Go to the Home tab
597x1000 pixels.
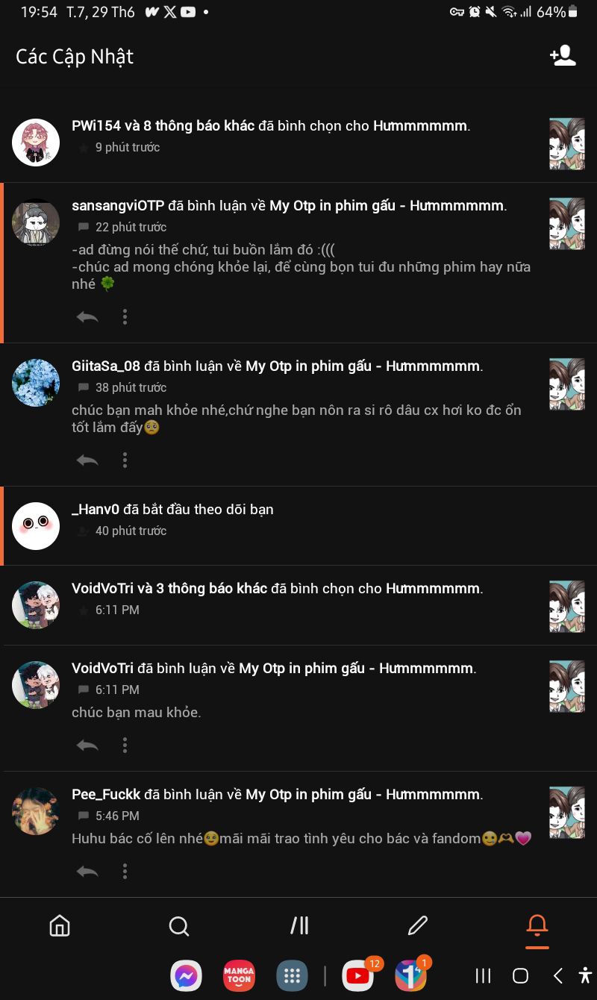point(60,926)
